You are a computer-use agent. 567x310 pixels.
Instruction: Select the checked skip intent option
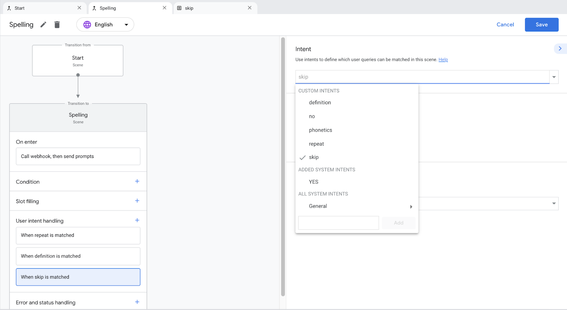point(314,157)
